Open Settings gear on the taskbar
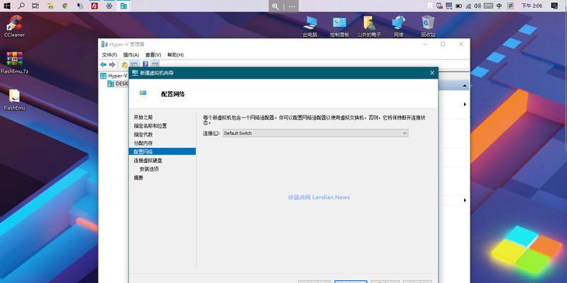567x283 pixels. pos(109,6)
